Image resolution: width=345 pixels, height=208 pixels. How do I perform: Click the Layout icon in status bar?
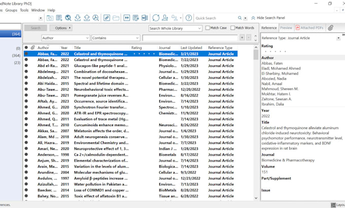[x=333, y=205]
